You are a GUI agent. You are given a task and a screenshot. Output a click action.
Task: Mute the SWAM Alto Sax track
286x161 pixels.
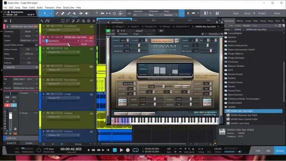(48, 37)
